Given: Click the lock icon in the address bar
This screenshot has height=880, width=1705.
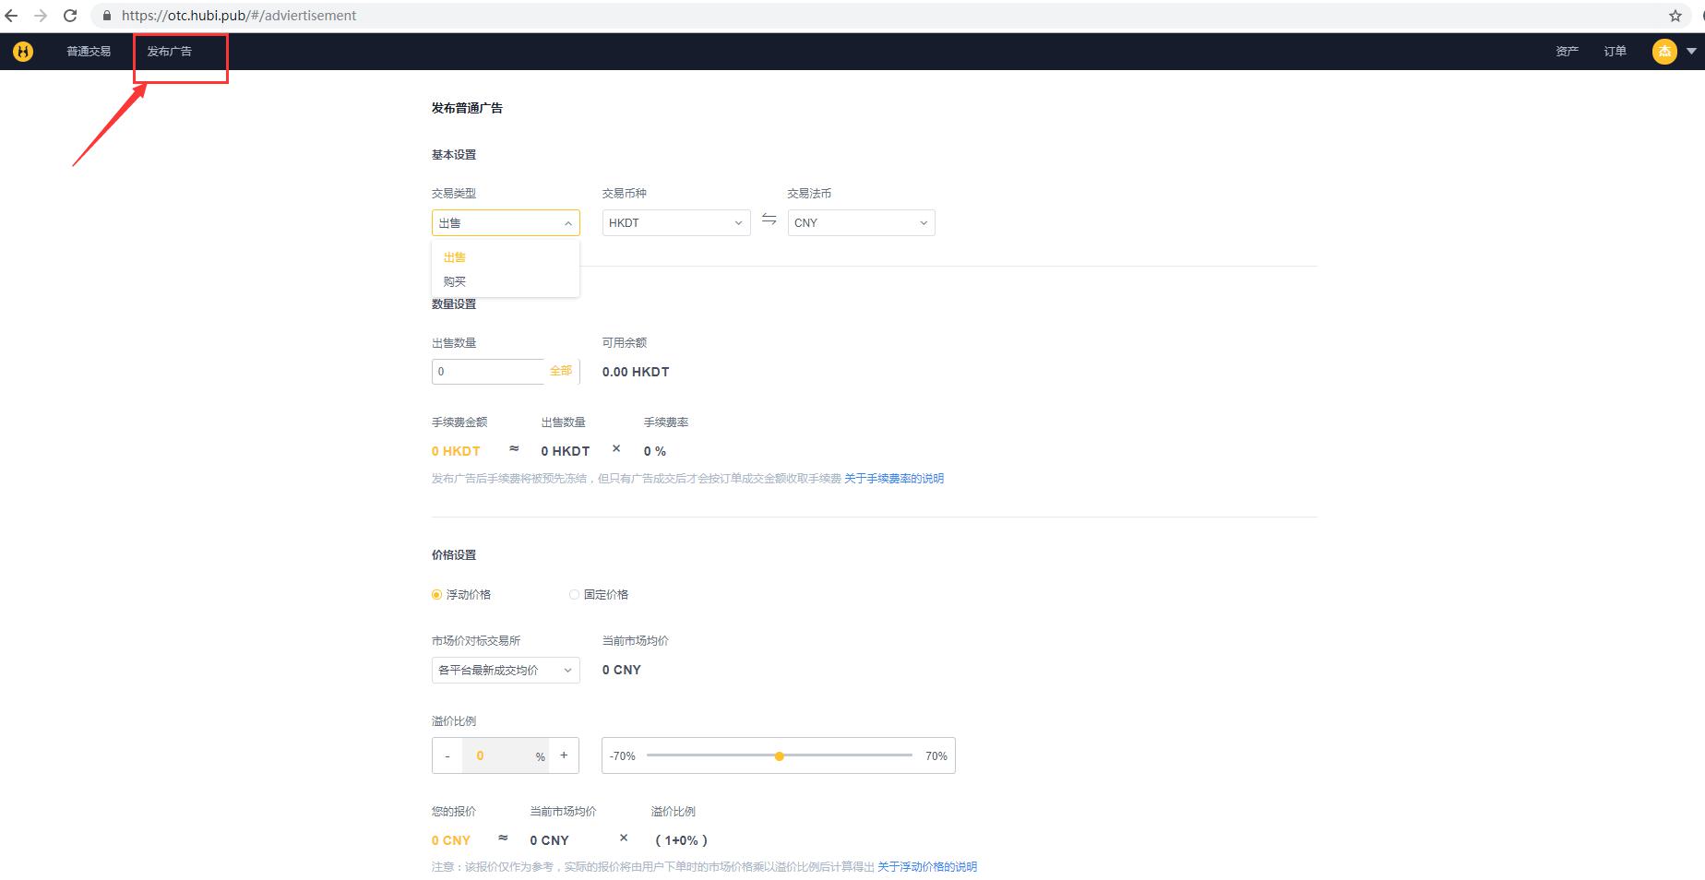Looking at the screenshot, I should [x=107, y=16].
